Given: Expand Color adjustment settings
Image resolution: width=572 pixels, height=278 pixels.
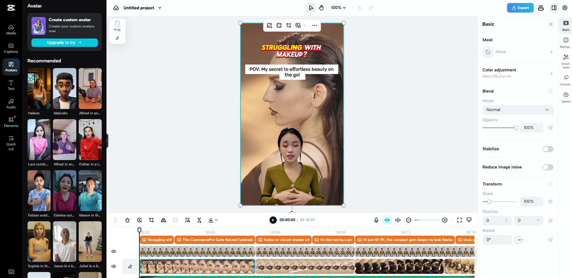Looking at the screenshot, I should click(518, 73).
